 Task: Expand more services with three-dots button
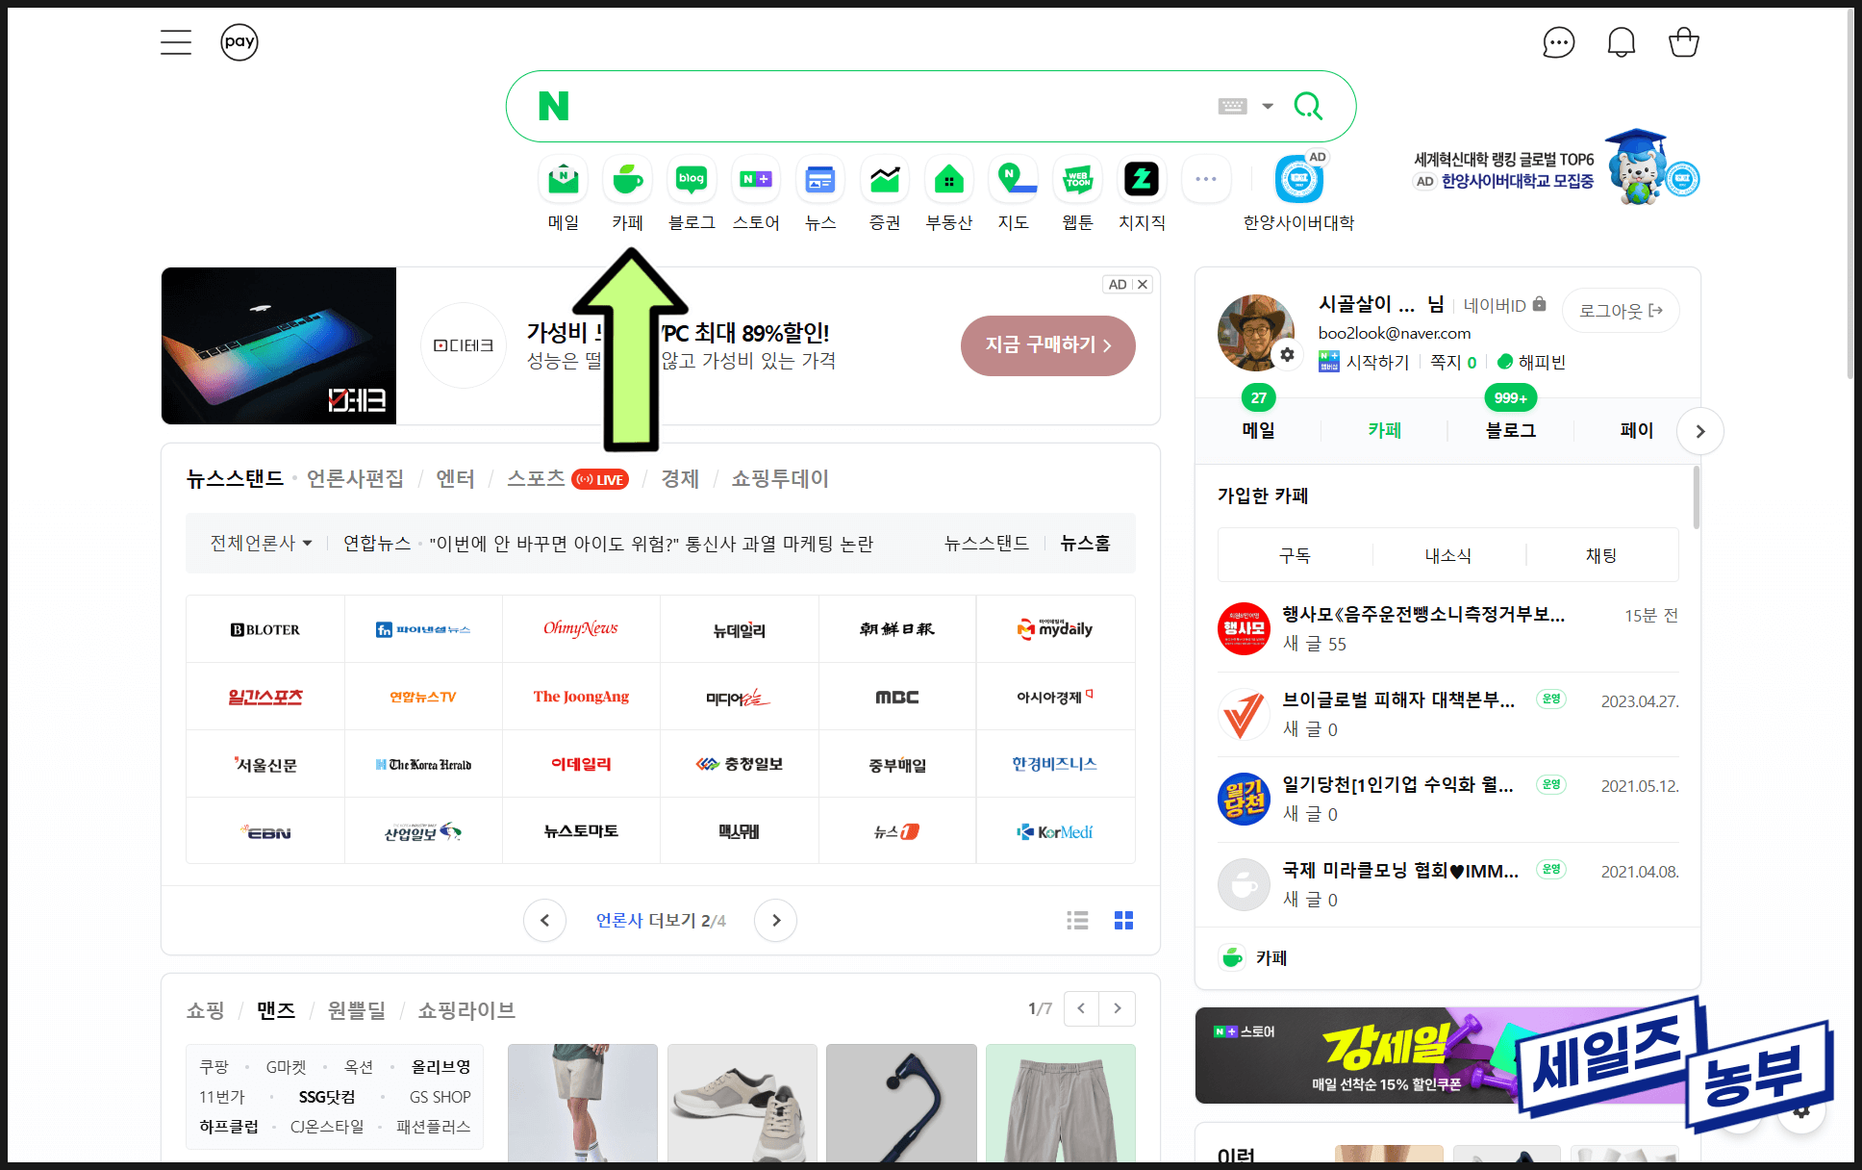click(1206, 179)
